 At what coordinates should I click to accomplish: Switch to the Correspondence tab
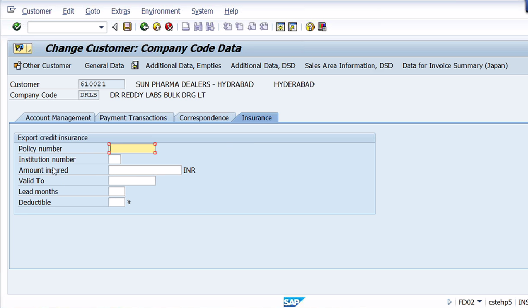204,118
